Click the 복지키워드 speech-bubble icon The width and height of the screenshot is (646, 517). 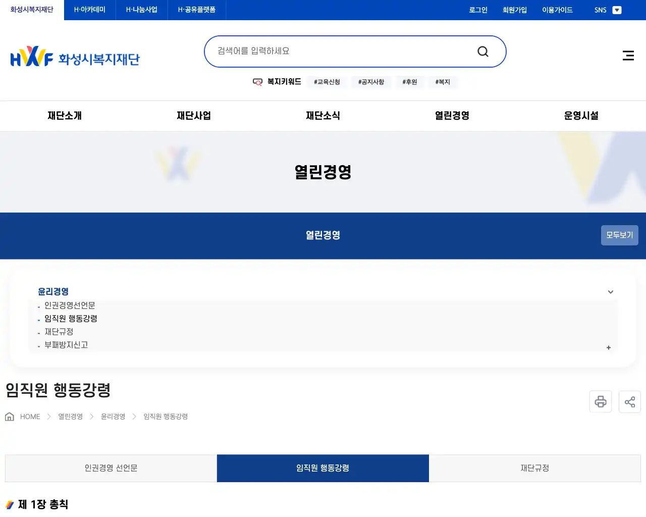click(x=257, y=82)
